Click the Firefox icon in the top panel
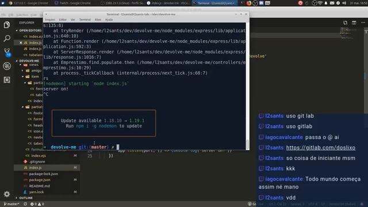368x207 pixels. [249, 3]
